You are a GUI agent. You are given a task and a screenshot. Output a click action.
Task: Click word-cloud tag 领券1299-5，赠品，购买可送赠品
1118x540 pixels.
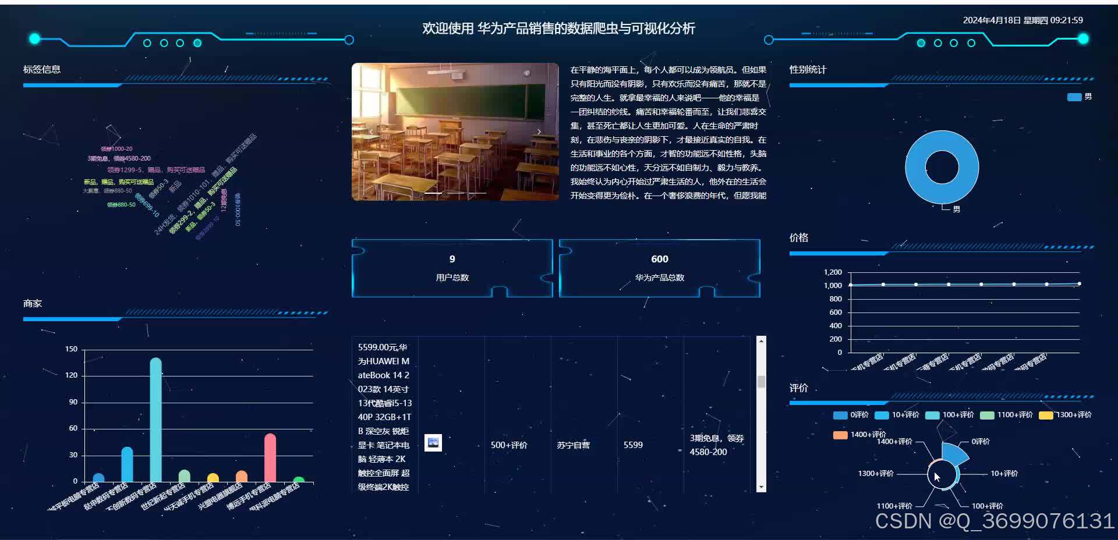tap(156, 170)
